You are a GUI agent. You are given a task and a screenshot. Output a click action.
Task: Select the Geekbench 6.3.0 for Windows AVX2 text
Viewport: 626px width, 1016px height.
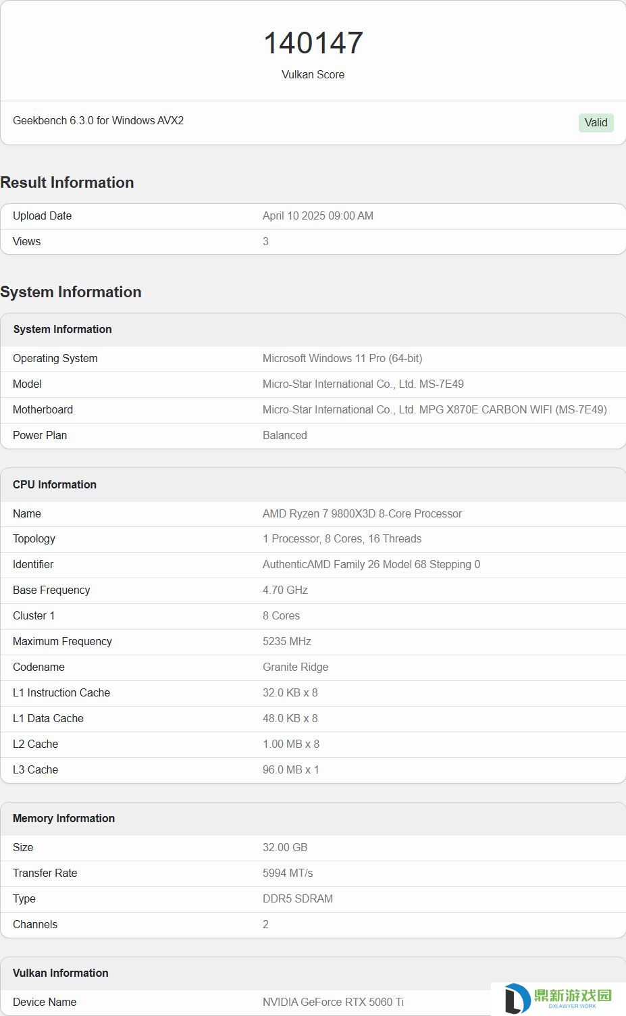click(98, 120)
